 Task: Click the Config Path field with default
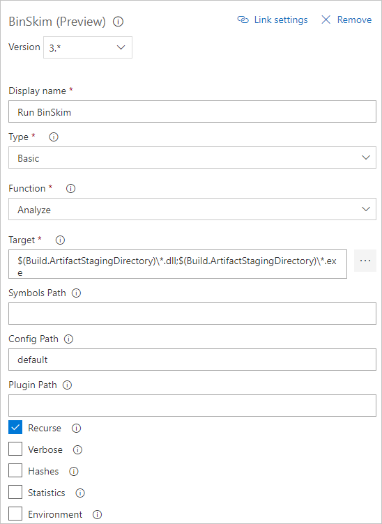coord(192,360)
